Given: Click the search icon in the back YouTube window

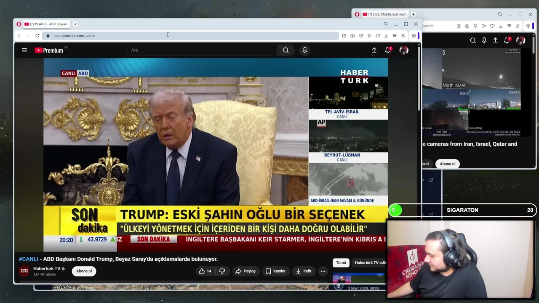Looking at the screenshot, I should [x=473, y=40].
